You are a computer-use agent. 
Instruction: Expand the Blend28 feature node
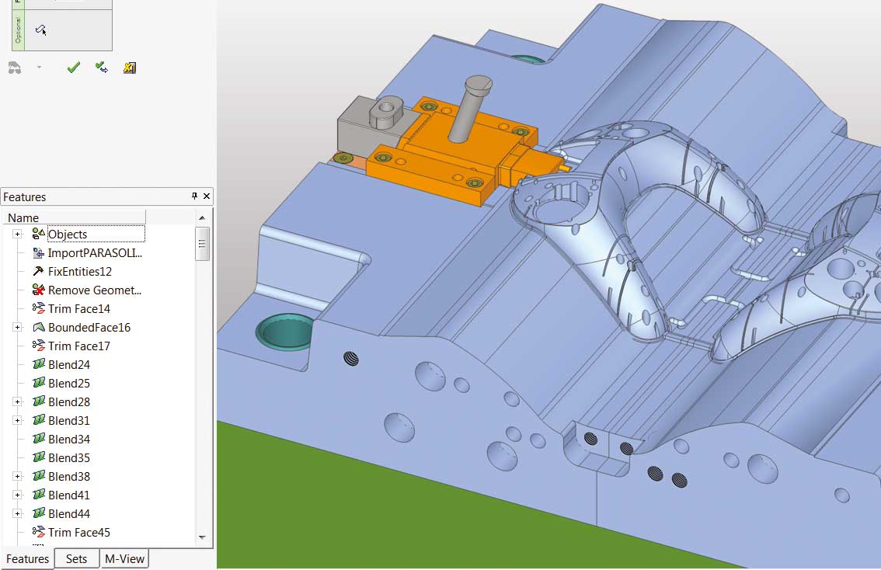coord(17,401)
